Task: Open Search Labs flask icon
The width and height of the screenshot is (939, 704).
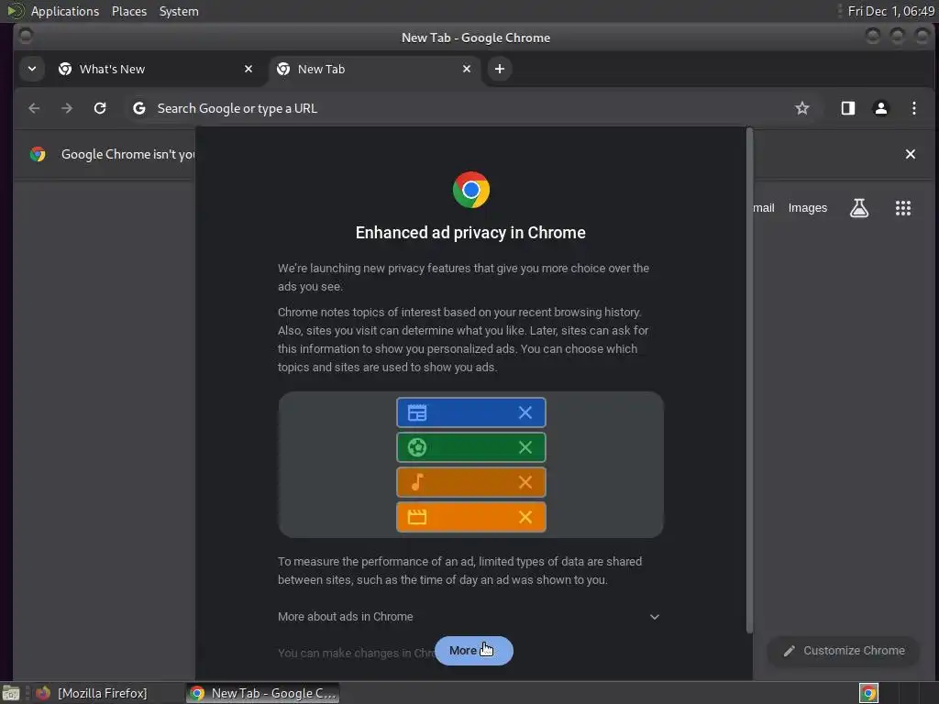Action: click(x=858, y=208)
